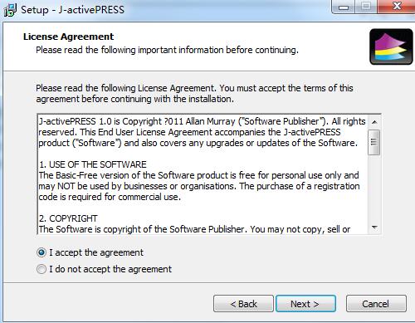Click the license scrollbar down arrow

click(374, 228)
